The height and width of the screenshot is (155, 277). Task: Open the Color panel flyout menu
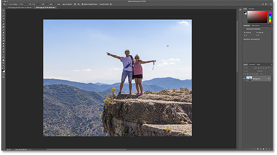pos(271,9)
